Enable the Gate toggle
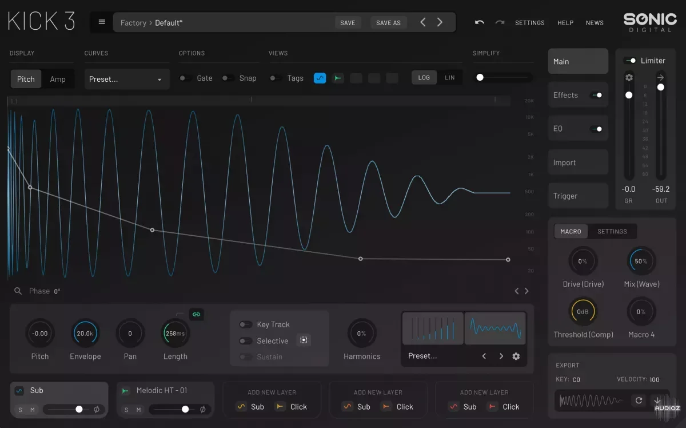The image size is (686, 428). [185, 78]
